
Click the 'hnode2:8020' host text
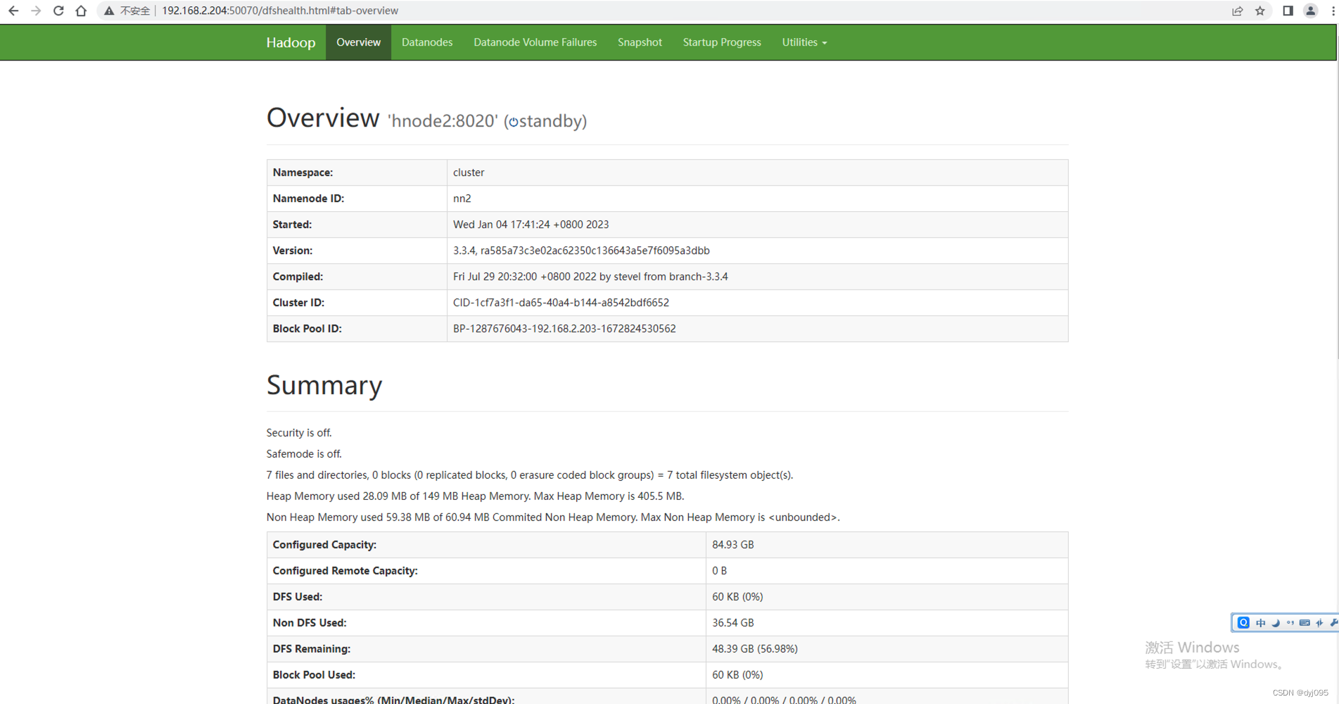tap(443, 121)
